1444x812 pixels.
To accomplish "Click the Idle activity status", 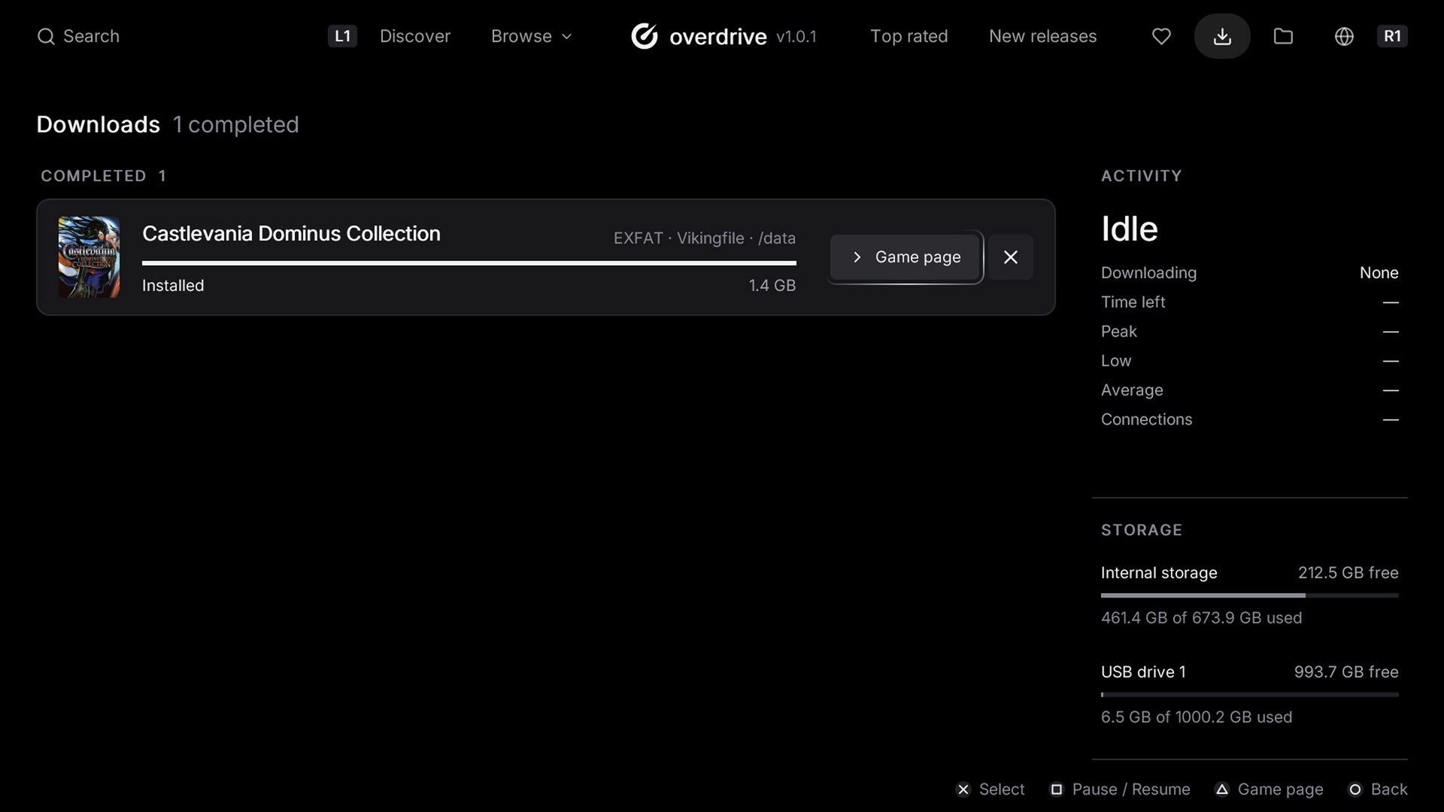I will (x=1129, y=229).
